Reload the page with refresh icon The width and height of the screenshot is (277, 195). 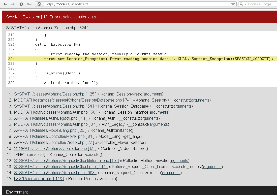click(x=21, y=4)
